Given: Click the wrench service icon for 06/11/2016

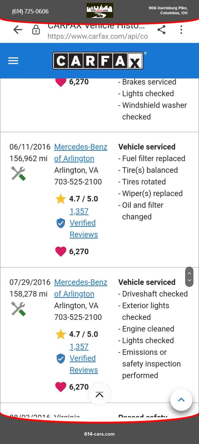Looking at the screenshot, I should 18,173.
